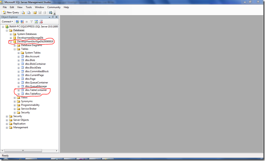Click the DevelopmentStorageDb20090919 database cylinder icon

pyautogui.click(x=15, y=42)
